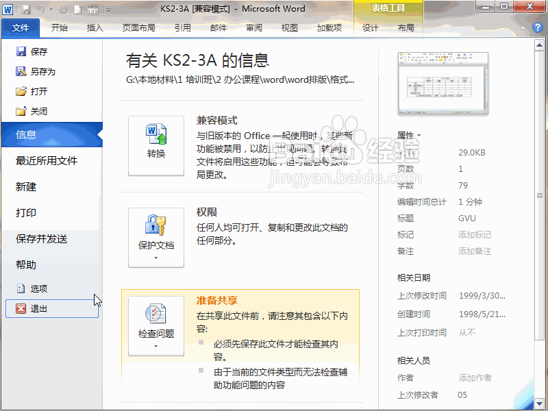Viewport: 548px width, 411px height.
Task: Open the table tools 布局 (Layout) tab
Action: click(x=406, y=27)
